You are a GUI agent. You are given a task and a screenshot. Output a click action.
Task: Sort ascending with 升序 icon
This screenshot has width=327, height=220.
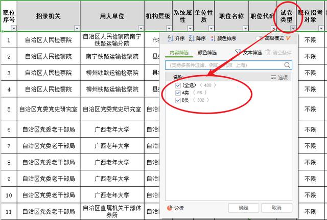coord(170,38)
